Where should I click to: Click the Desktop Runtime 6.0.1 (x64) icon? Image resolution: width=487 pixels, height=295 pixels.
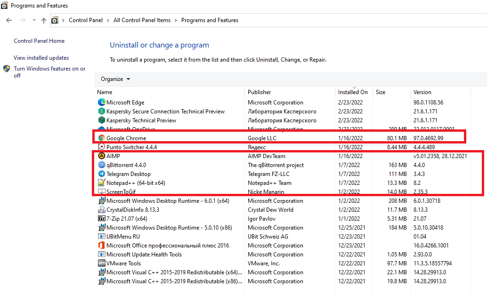102,201
